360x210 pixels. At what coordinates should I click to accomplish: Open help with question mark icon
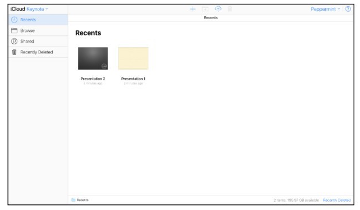348,9
